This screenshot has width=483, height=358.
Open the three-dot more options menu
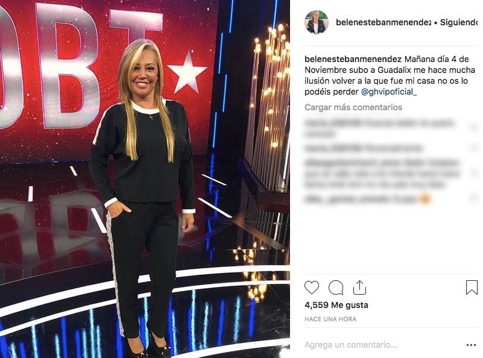point(471,345)
